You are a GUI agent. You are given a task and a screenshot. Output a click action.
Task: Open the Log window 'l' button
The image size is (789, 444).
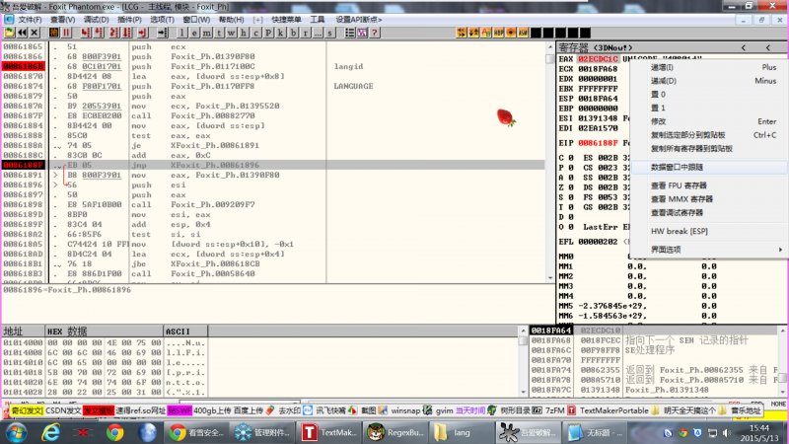[182, 33]
